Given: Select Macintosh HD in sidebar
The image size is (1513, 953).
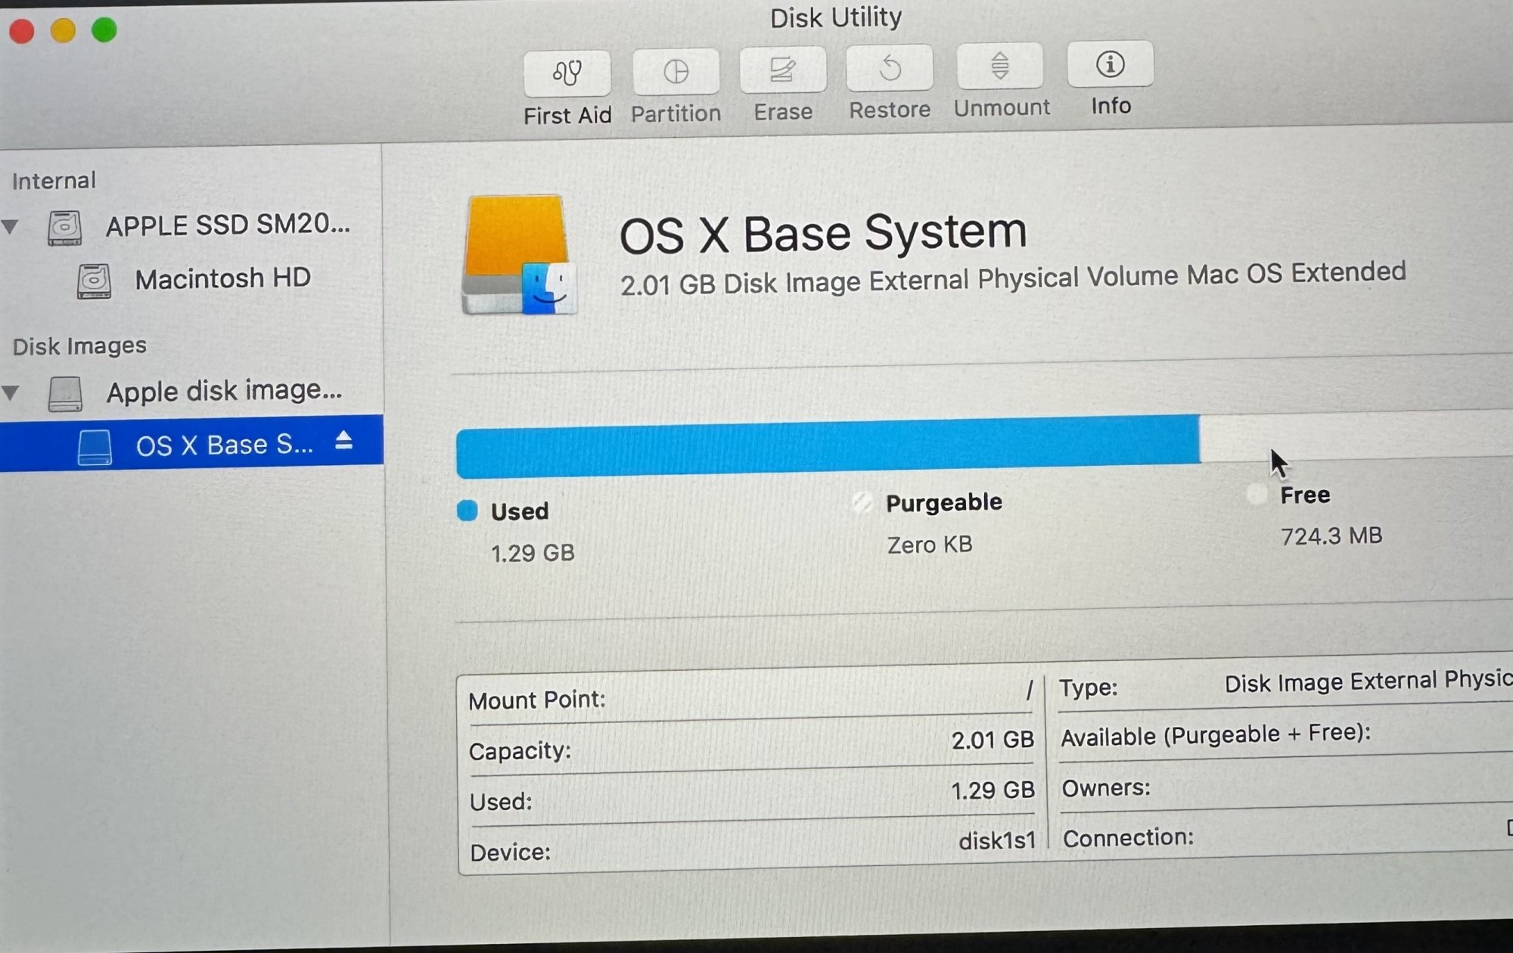Looking at the screenshot, I should [x=222, y=278].
